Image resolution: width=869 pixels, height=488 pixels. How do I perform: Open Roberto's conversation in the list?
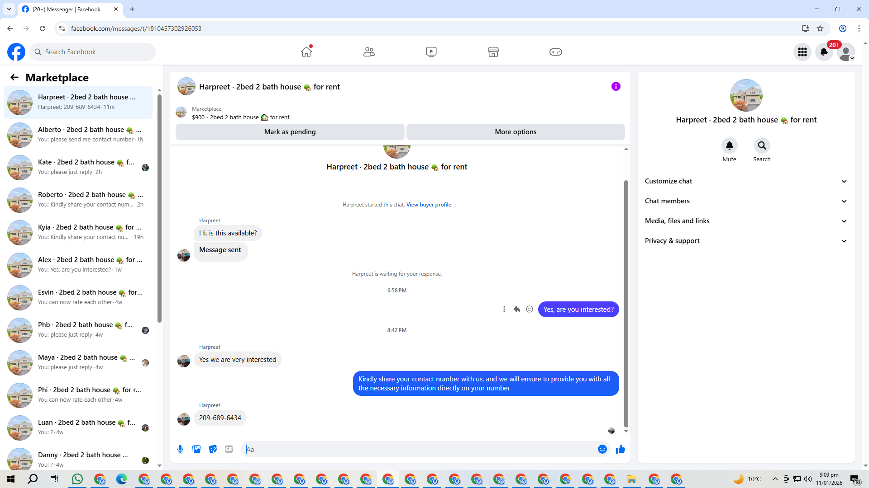[x=78, y=200]
